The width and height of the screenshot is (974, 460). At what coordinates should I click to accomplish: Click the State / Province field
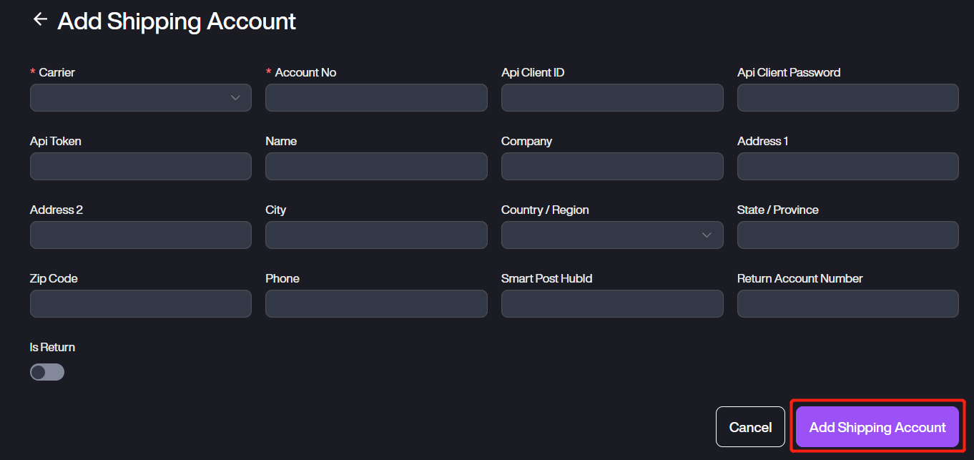click(x=847, y=235)
